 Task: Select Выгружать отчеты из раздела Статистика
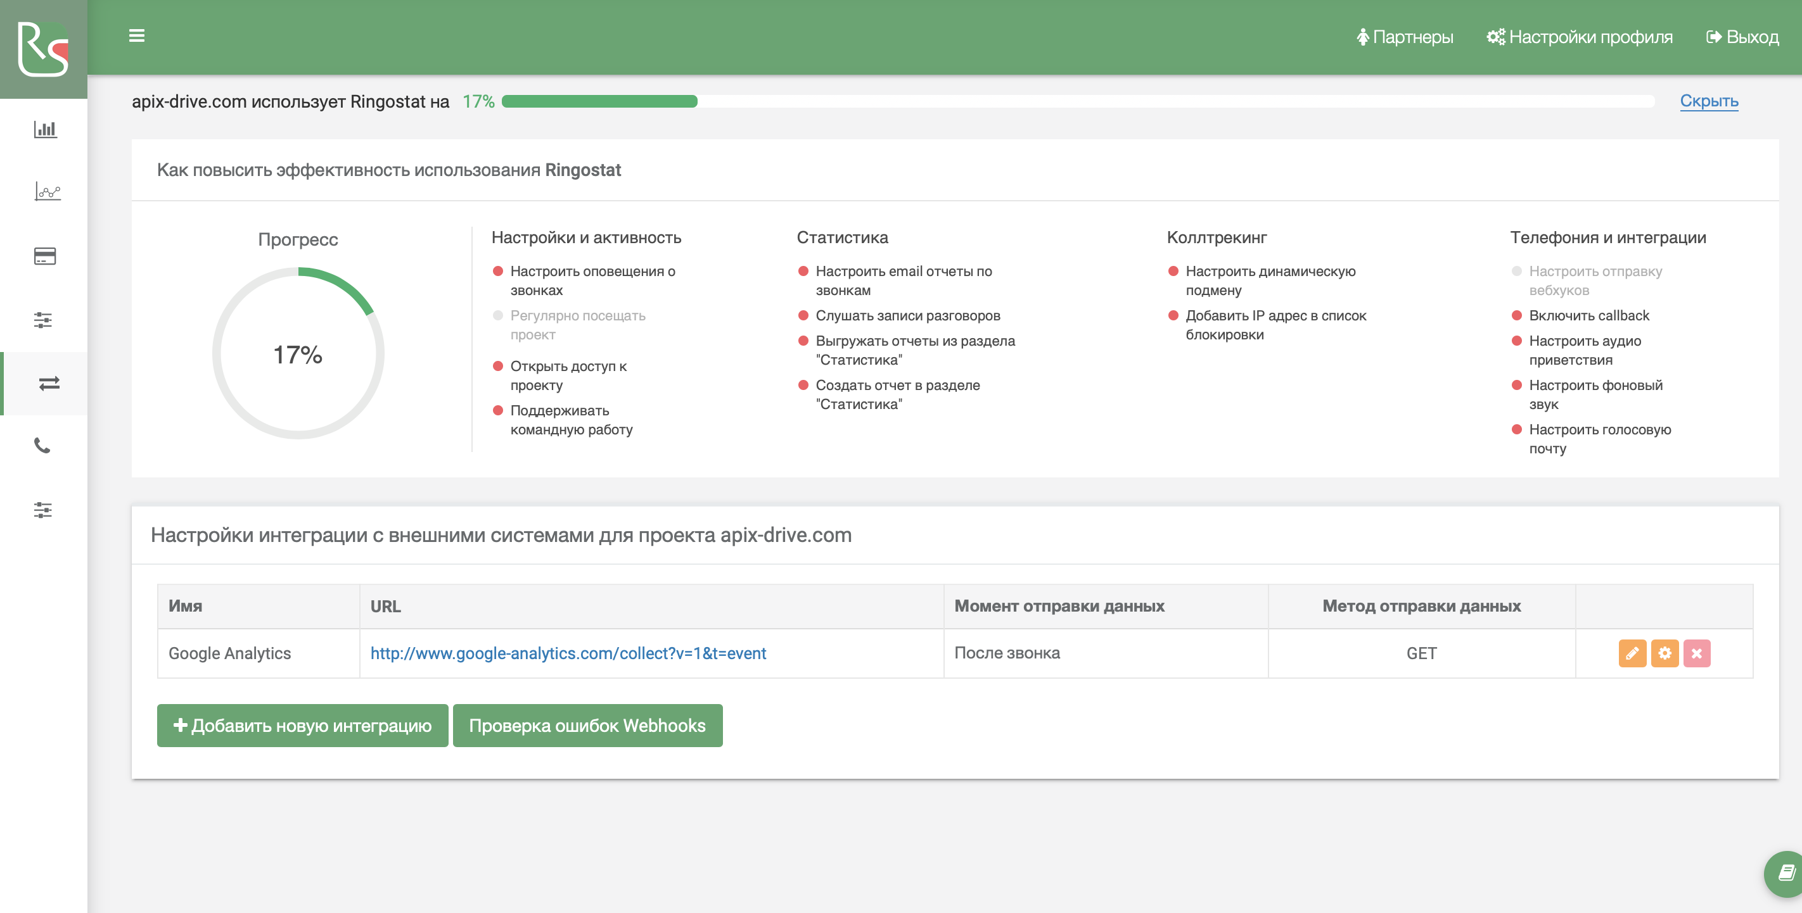pyautogui.click(x=915, y=350)
